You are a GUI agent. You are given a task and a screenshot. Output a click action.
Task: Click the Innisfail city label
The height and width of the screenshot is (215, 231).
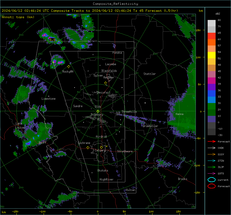coord(104,93)
